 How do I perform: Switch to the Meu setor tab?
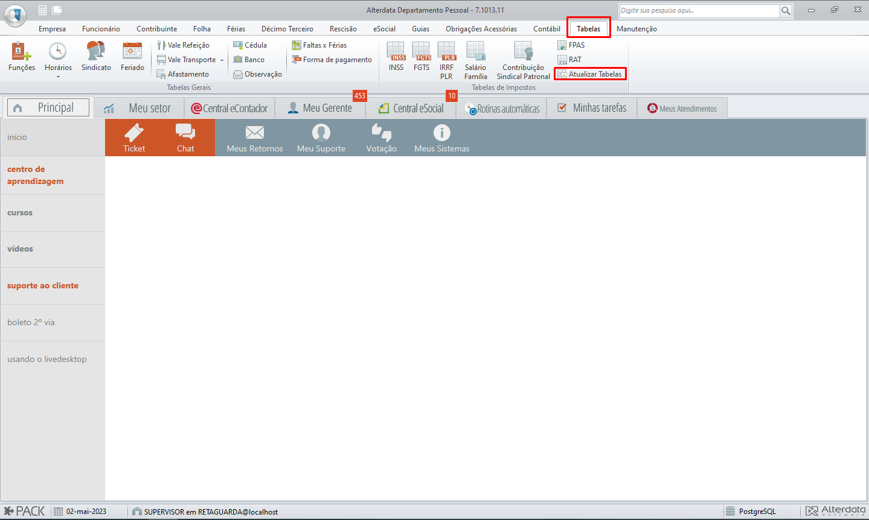click(x=139, y=108)
